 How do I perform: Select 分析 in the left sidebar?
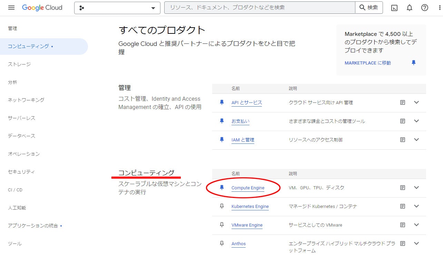(12, 82)
